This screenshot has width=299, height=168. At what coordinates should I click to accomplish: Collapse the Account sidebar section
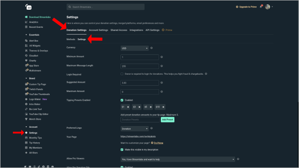click(26, 127)
